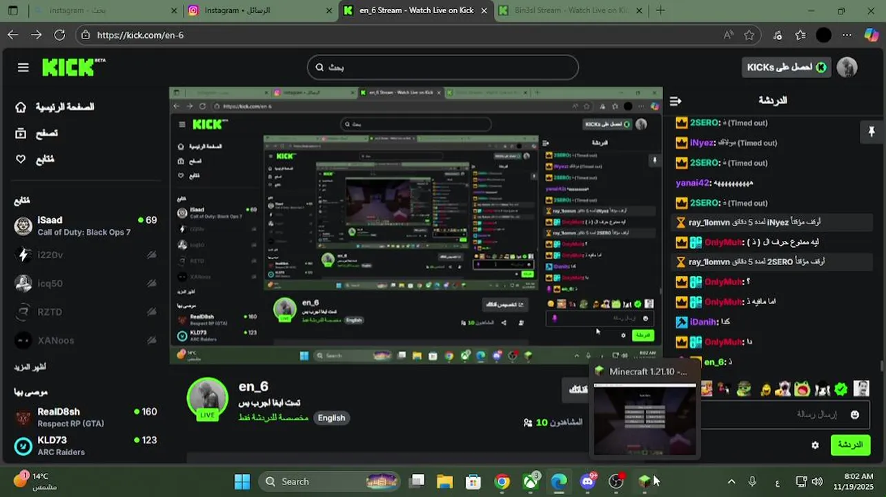The width and height of the screenshot is (886, 497).
Task: Open Discord from the taskbar
Action: click(588, 481)
